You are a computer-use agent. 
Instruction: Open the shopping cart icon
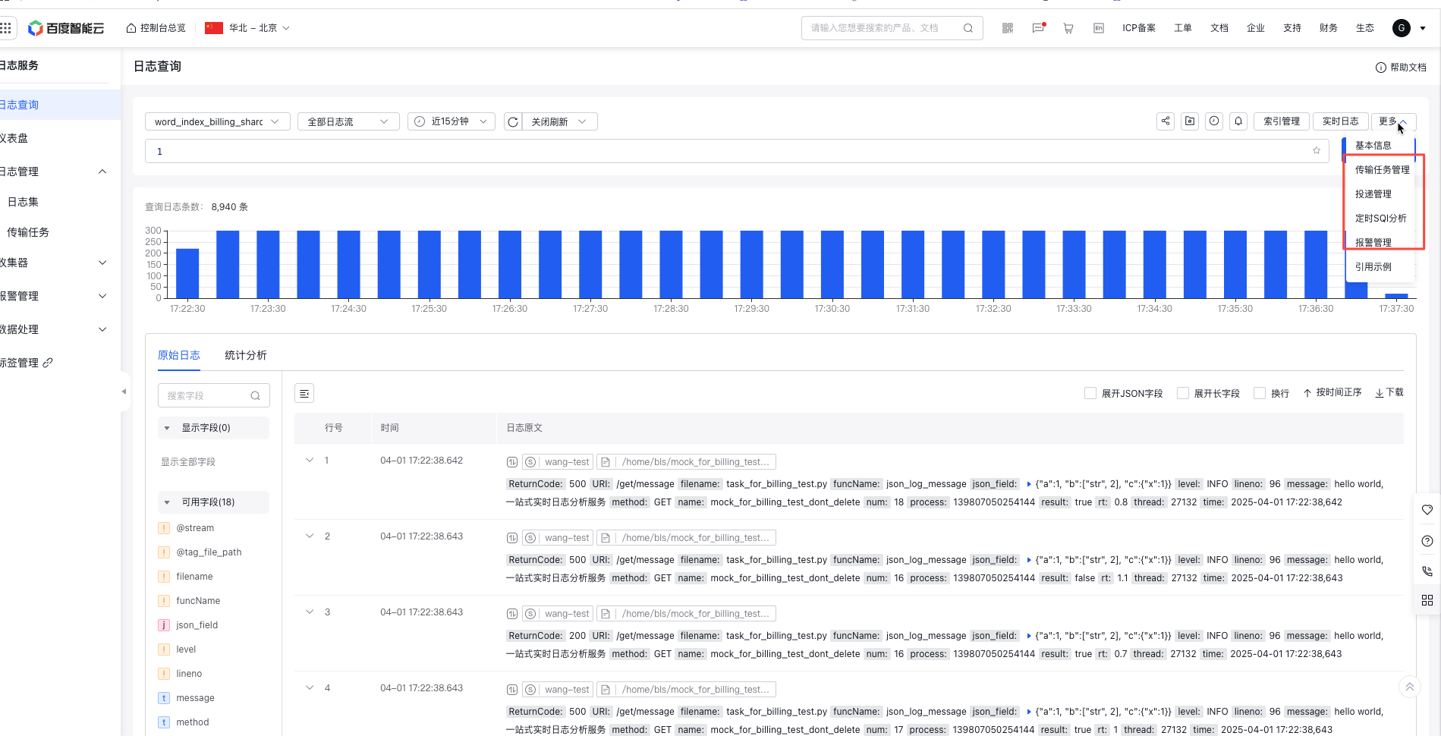point(1068,28)
